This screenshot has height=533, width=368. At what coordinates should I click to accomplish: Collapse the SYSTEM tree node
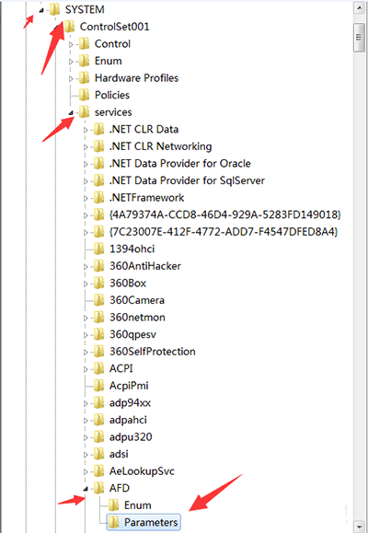click(x=41, y=10)
